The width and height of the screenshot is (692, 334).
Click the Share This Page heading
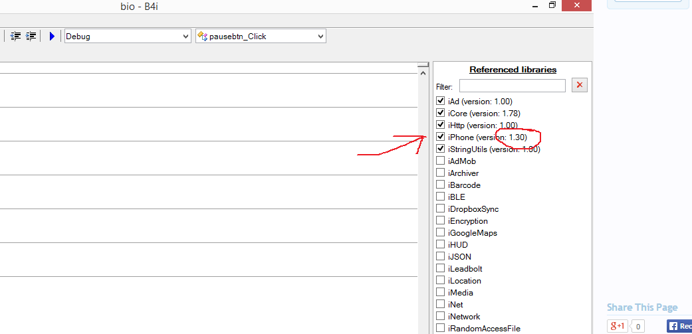pos(641,307)
